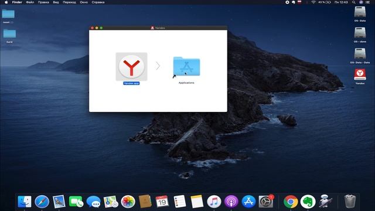Open FaceTime from the Dock
This screenshot has width=375, height=211.
(76, 202)
